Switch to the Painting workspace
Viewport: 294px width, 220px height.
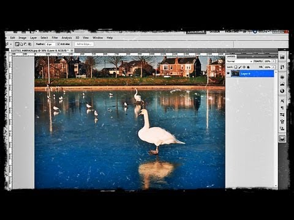tap(232, 32)
